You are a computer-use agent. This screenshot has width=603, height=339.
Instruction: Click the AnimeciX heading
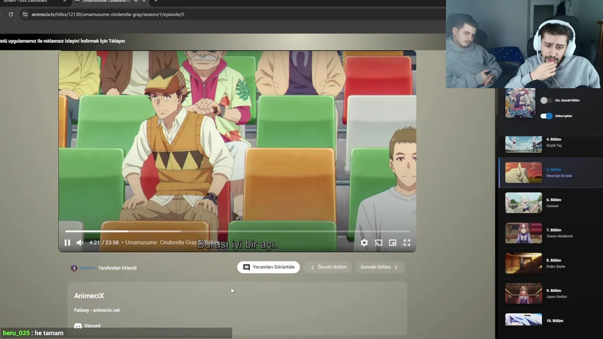[89, 296]
